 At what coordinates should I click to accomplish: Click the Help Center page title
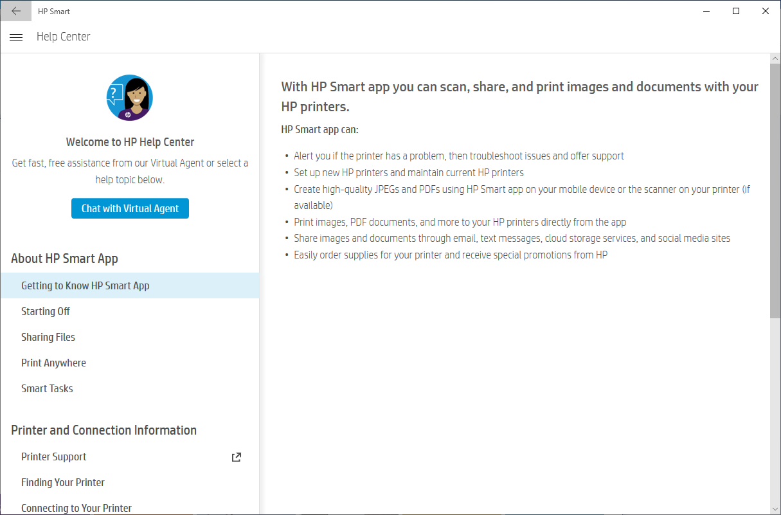[63, 37]
